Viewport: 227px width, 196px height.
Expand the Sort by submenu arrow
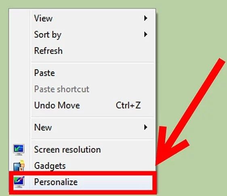tap(146, 34)
